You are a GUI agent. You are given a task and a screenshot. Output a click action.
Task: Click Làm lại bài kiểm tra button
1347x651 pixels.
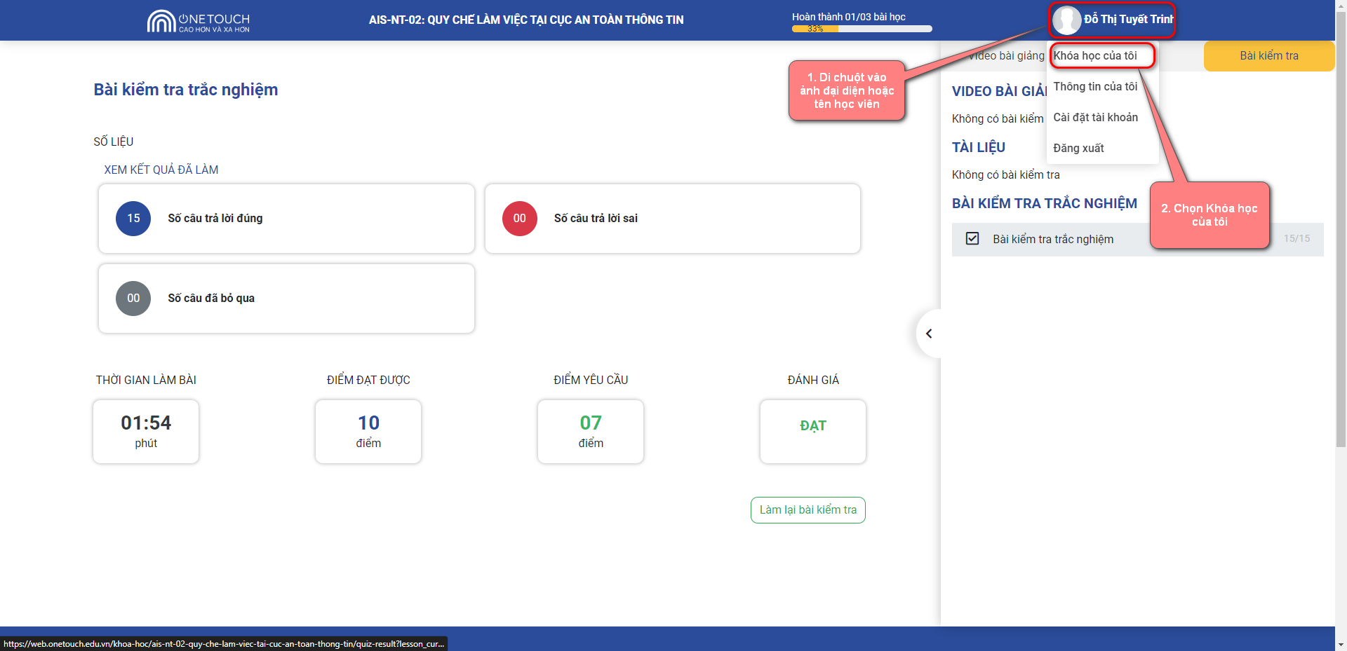click(x=807, y=510)
